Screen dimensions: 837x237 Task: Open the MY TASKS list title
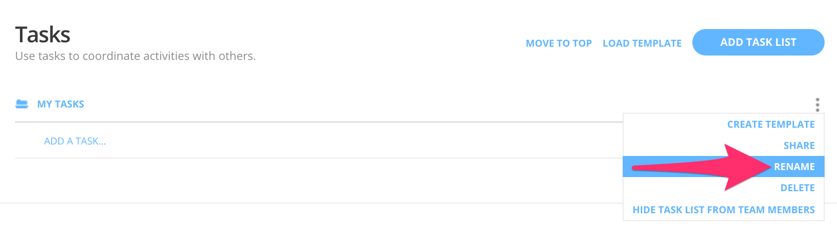60,104
